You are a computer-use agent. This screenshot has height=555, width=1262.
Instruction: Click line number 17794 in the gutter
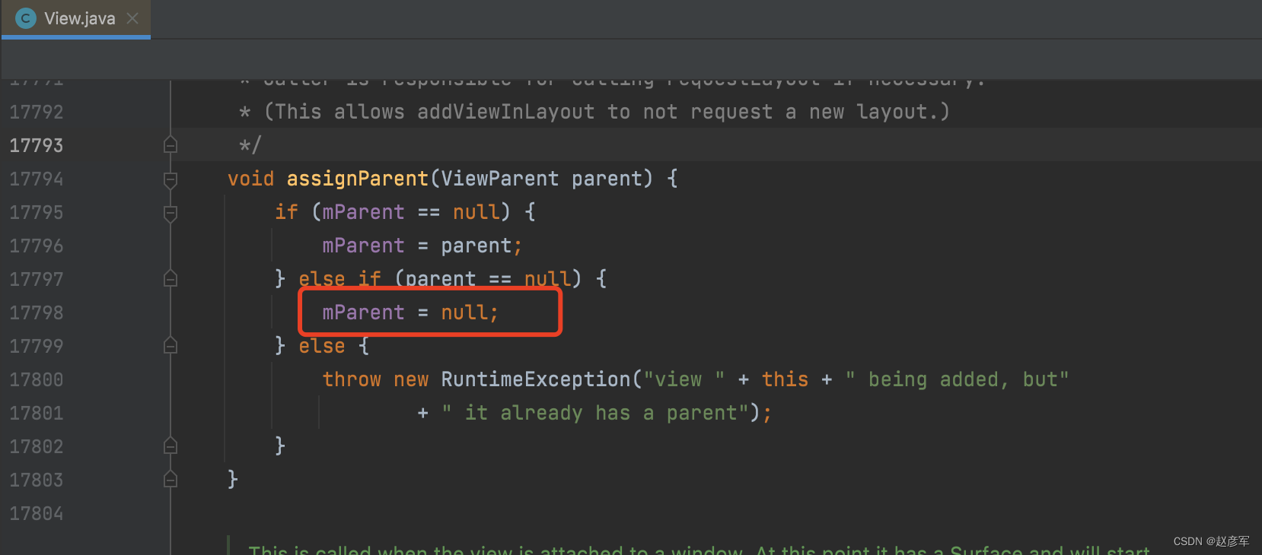(x=37, y=179)
